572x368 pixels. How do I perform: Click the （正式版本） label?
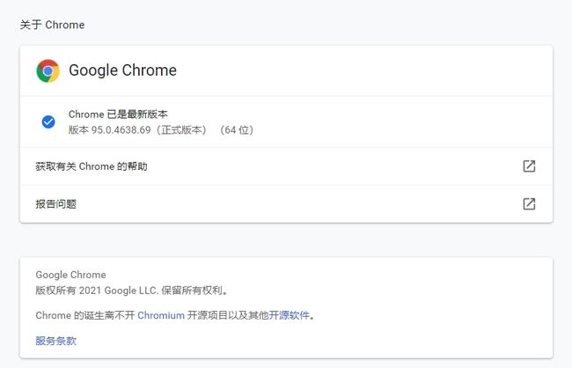tap(182, 129)
